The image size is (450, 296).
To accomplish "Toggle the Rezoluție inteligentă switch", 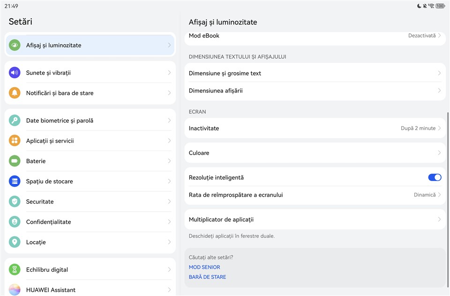I will point(435,177).
